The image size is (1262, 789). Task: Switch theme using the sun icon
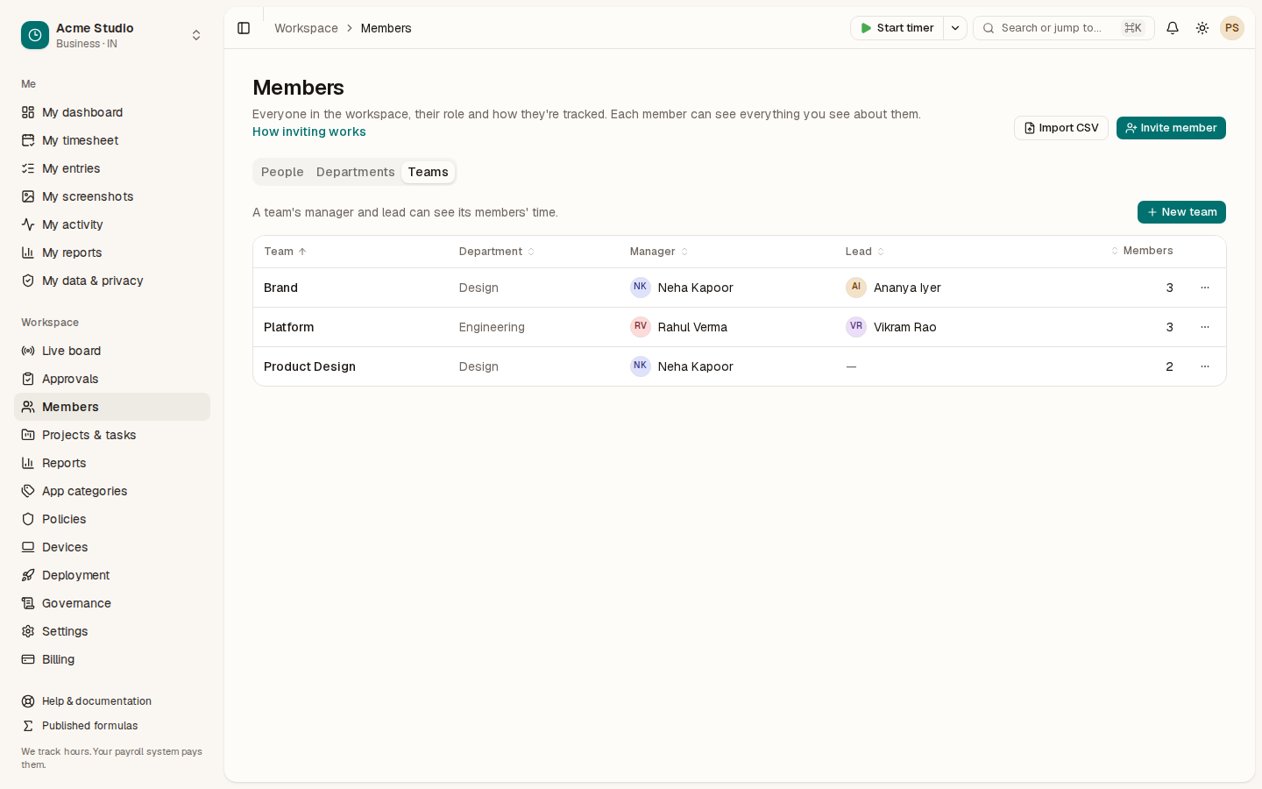[x=1202, y=28]
